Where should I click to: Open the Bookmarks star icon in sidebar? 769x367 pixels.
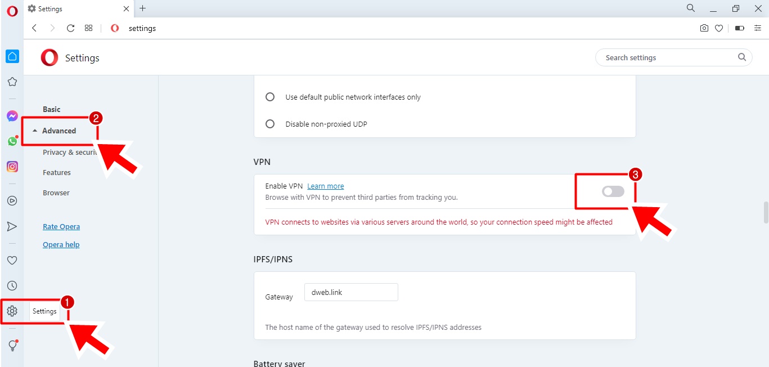click(12, 82)
